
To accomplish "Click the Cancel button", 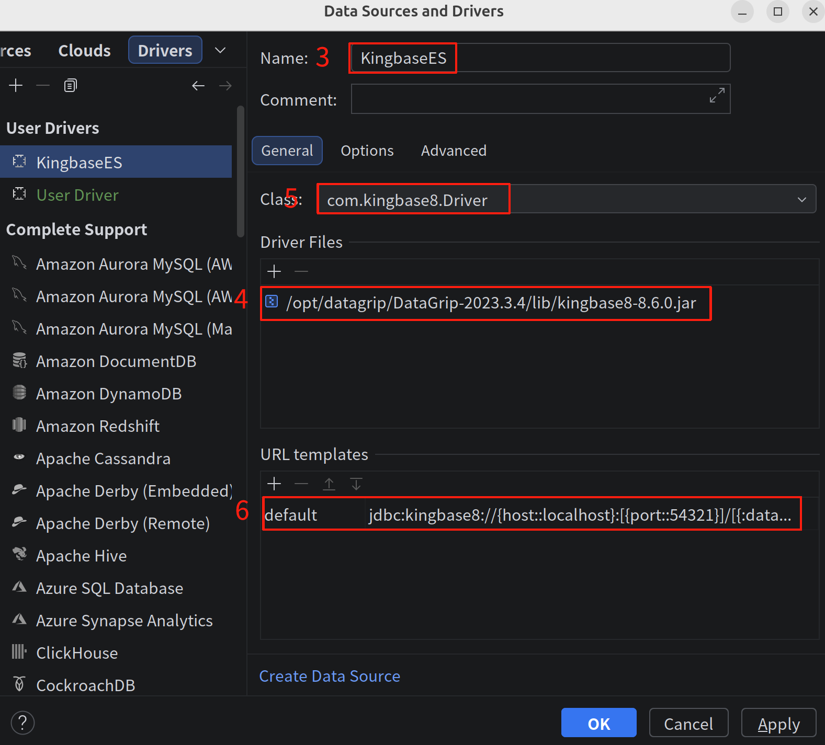I will click(x=688, y=724).
